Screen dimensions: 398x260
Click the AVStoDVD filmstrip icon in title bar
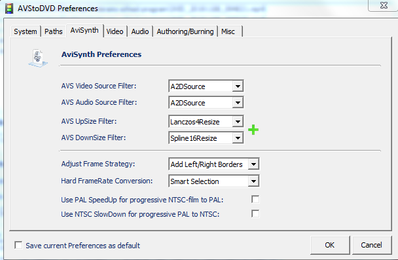pyautogui.click(x=9, y=9)
